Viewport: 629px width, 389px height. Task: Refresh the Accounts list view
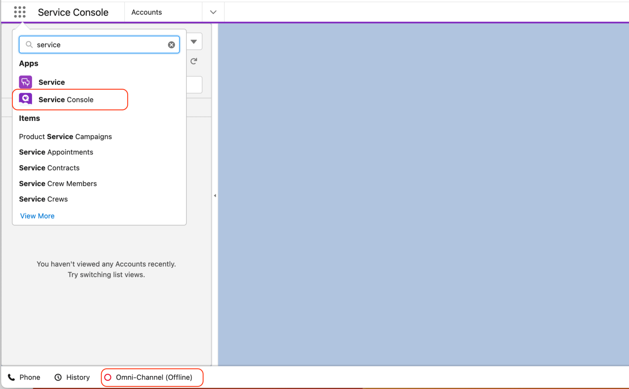194,61
